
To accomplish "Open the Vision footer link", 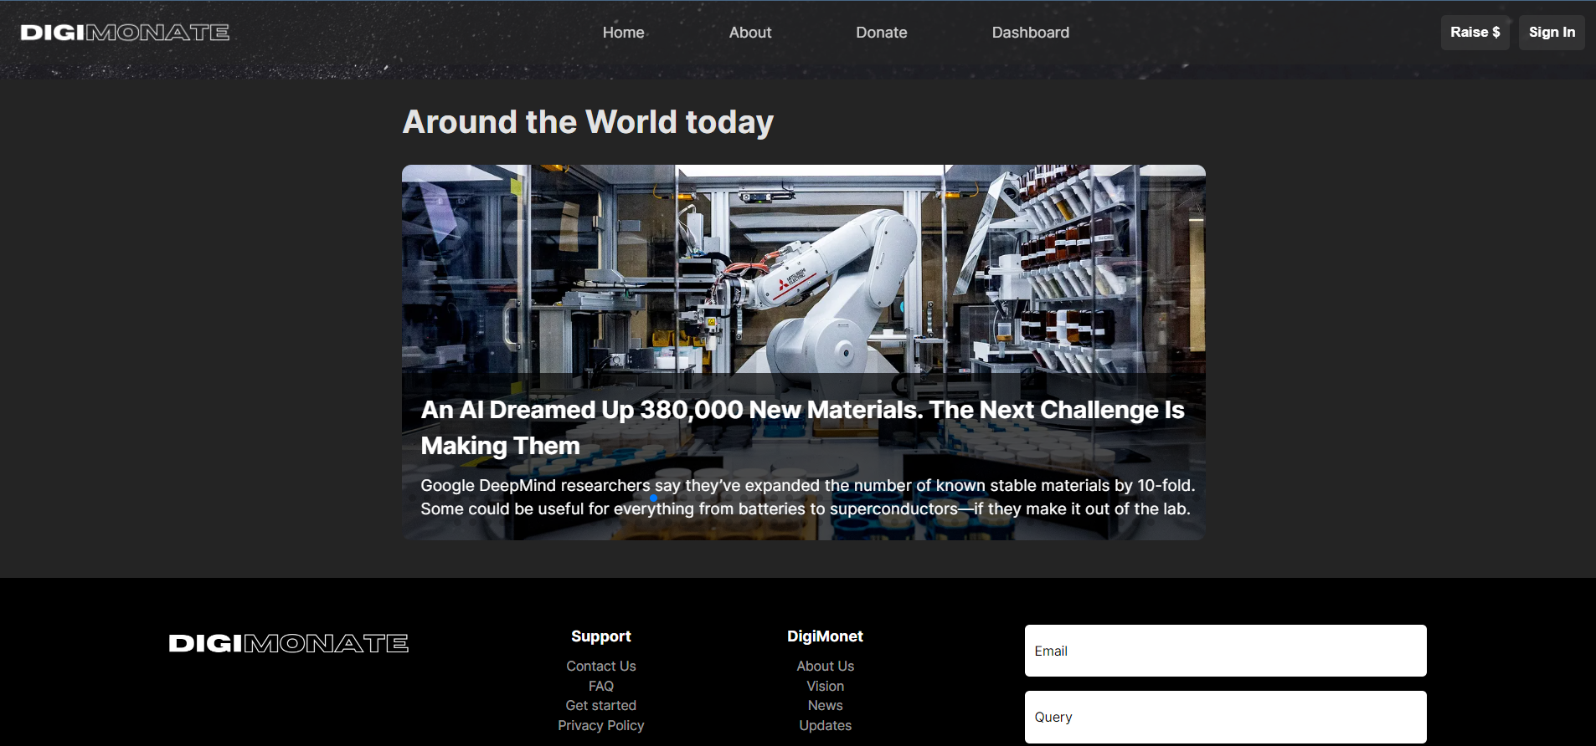I will pyautogui.click(x=826, y=686).
